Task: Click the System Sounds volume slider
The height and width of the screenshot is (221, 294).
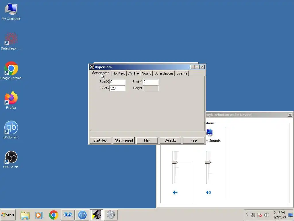Action: click(x=208, y=162)
